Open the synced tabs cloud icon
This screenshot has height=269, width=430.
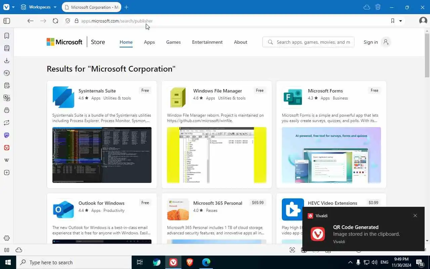click(367, 7)
